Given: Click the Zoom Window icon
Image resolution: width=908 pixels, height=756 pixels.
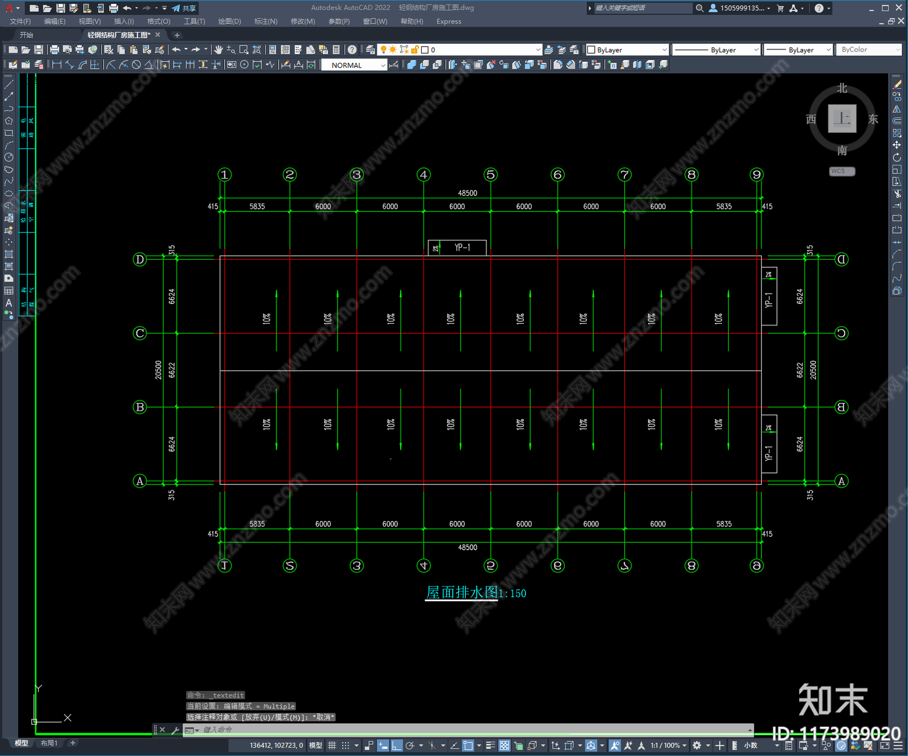Looking at the screenshot, I should (x=244, y=50).
